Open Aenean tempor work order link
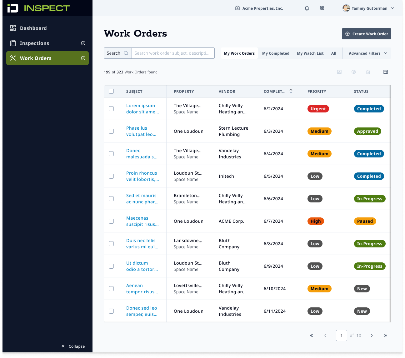The width and height of the screenshot is (405, 358). (x=142, y=289)
